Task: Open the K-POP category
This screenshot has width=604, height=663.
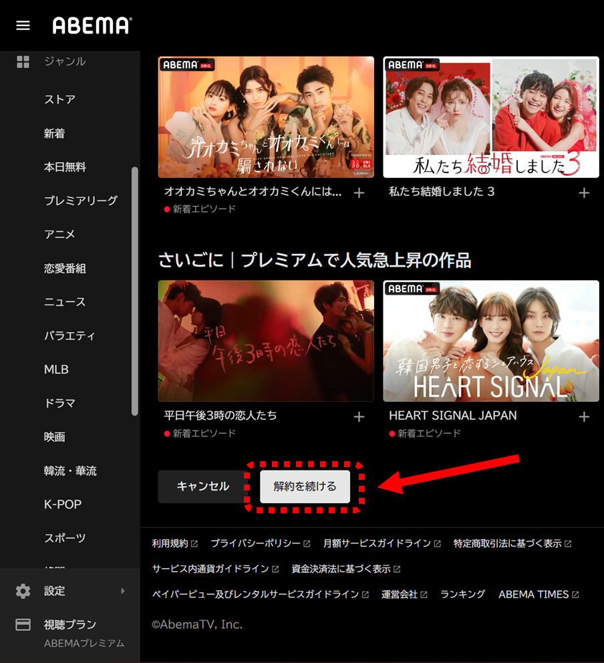Action: coord(63,505)
